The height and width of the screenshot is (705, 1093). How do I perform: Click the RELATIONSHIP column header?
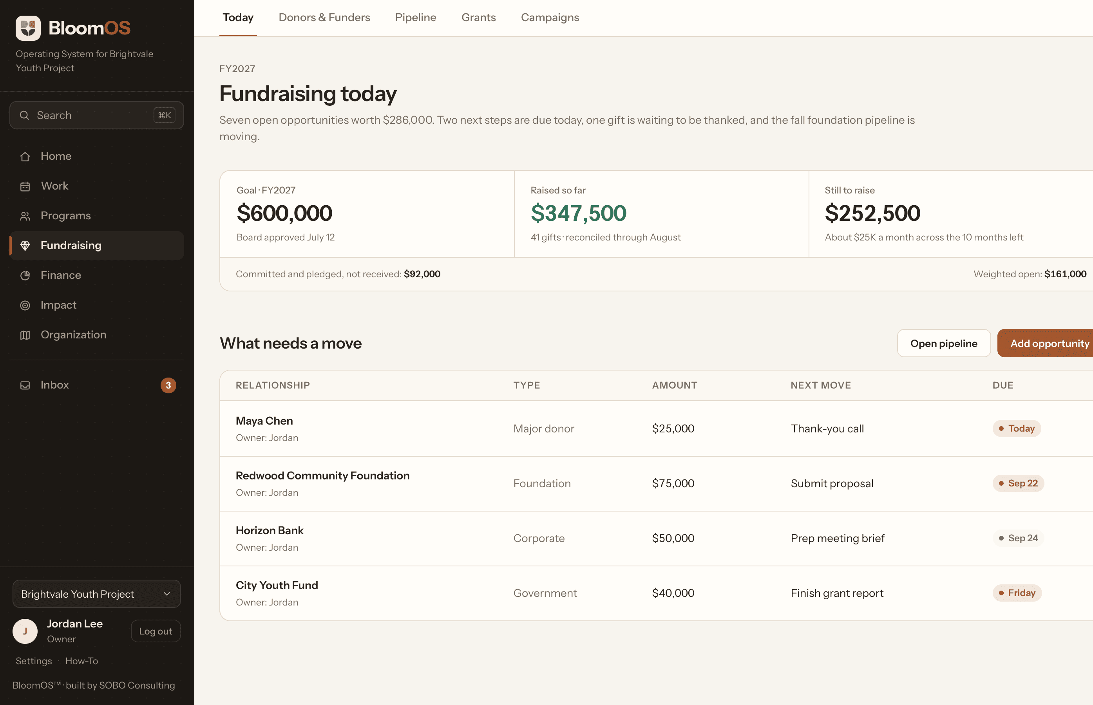[x=273, y=385]
